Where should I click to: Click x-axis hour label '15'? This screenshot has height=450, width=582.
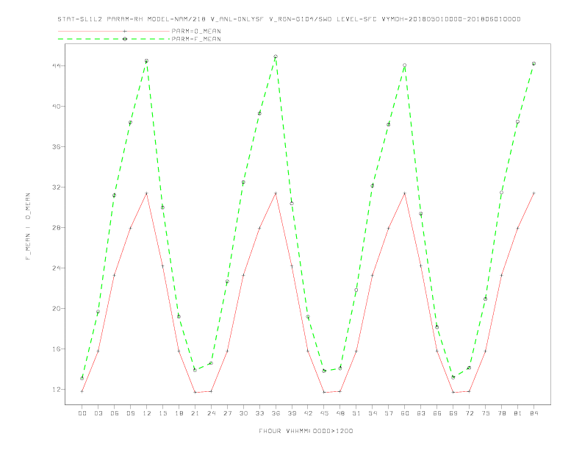click(x=162, y=413)
